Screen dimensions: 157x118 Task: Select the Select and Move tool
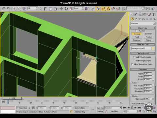coord(61,9)
